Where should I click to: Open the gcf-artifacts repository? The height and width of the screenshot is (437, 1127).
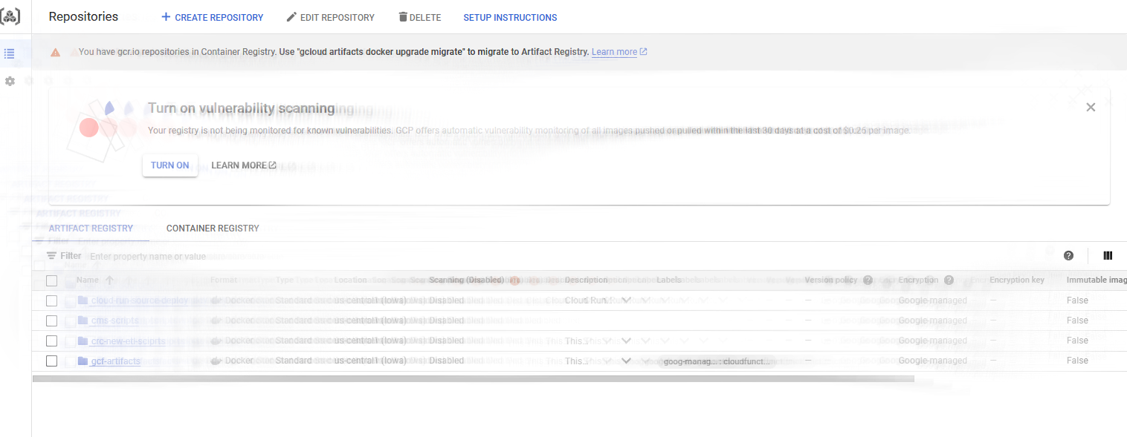pyautogui.click(x=115, y=361)
